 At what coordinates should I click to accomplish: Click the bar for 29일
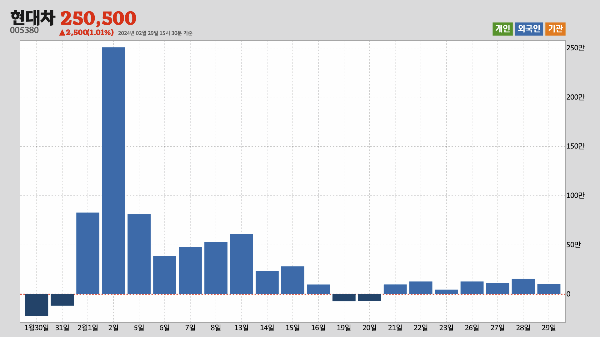[x=549, y=289]
